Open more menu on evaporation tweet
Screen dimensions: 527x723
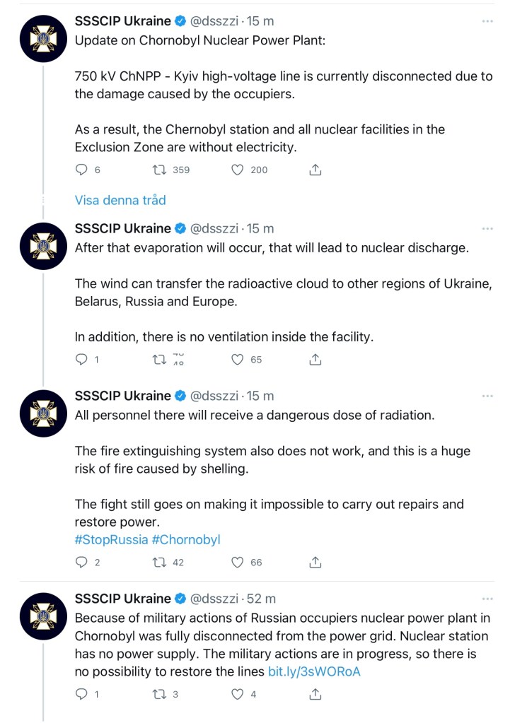tap(487, 229)
